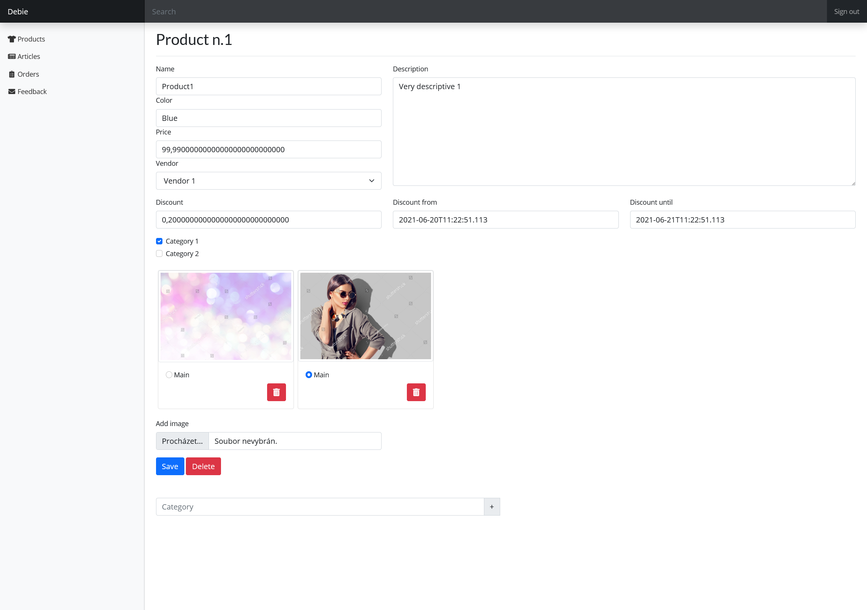The width and height of the screenshot is (867, 610).
Task: Delete the pink bokeh image via trash icon
Action: [x=276, y=392]
